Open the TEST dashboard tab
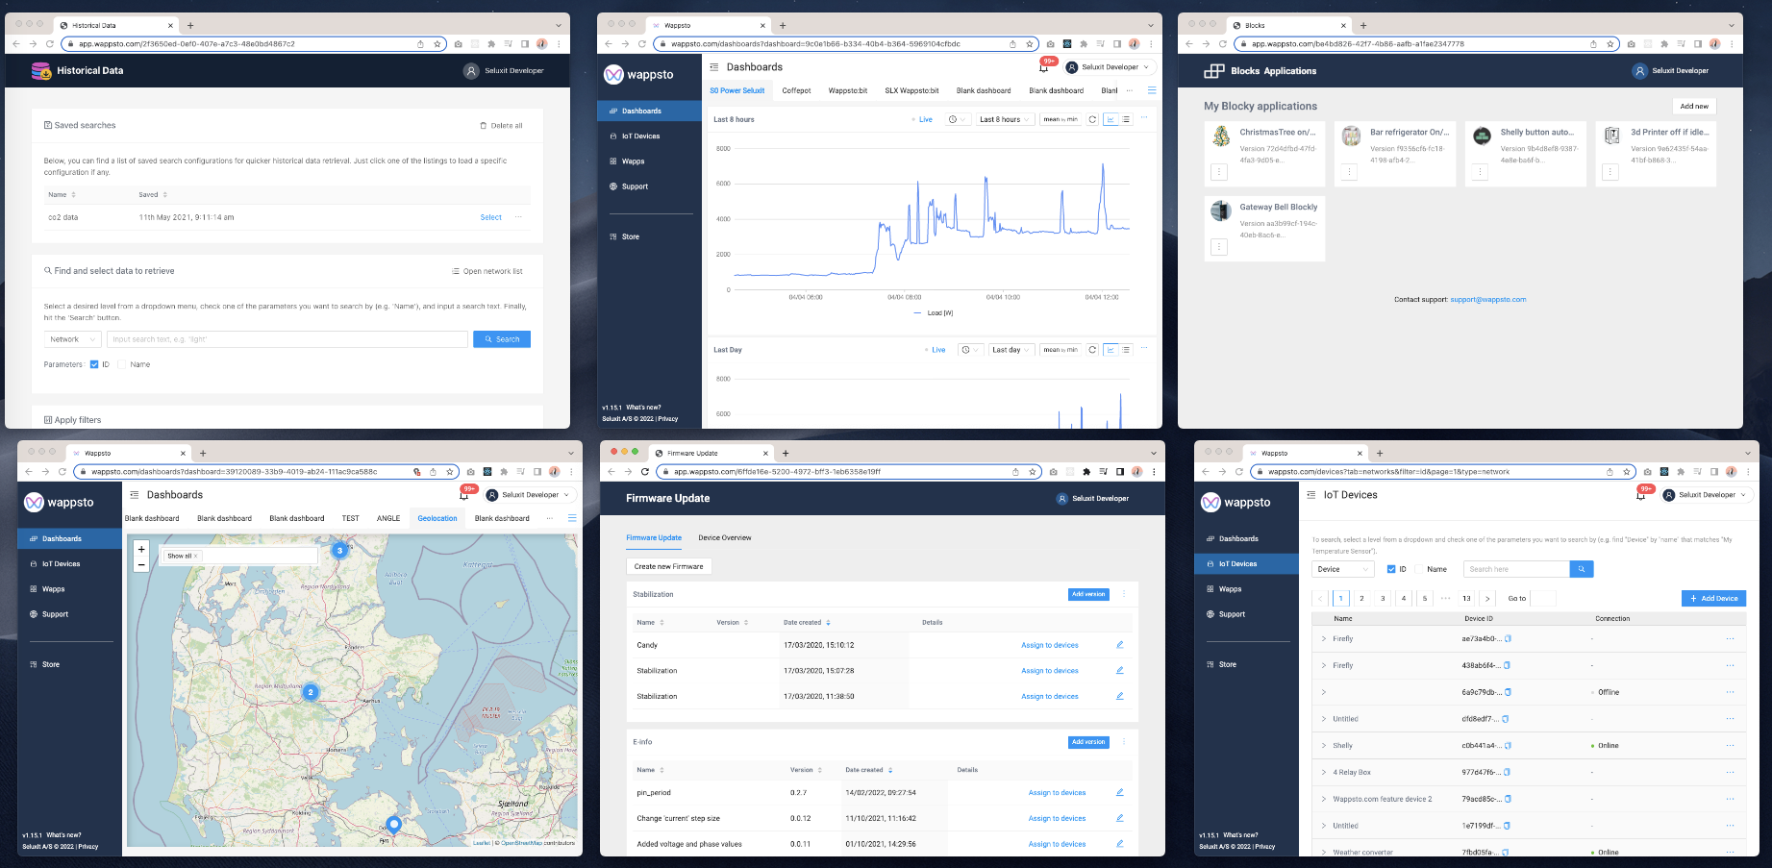Screen dimensions: 1772x868 tap(350, 518)
